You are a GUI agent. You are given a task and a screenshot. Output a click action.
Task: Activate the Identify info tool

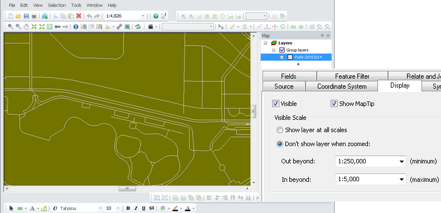(76, 27)
